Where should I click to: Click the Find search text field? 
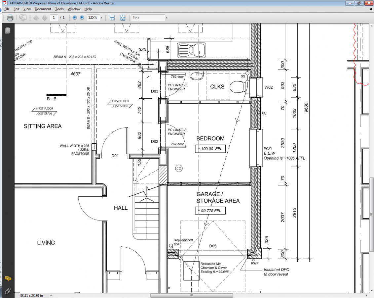coord(148,18)
